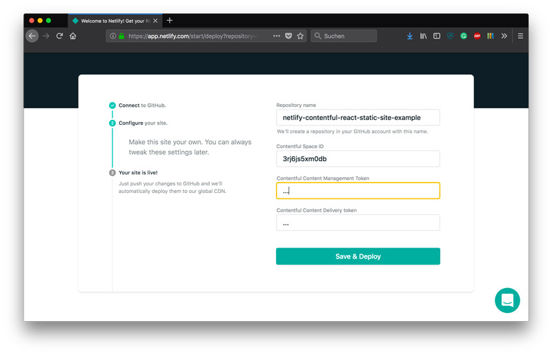552x355 pixels.
Task: Open the chat support bubble
Action: point(507,301)
